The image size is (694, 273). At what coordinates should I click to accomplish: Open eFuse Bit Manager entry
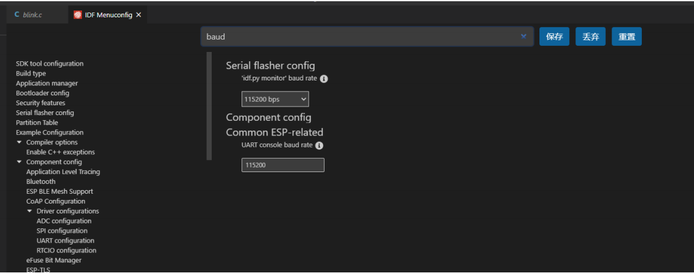[54, 260]
